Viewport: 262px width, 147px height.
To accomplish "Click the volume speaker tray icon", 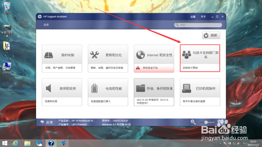I will (x=239, y=144).
